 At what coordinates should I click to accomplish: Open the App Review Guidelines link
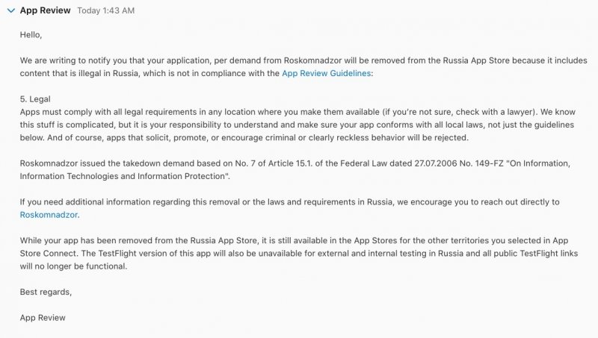pos(325,73)
